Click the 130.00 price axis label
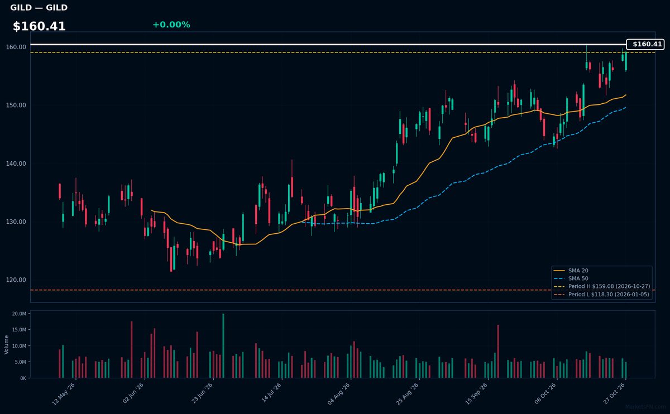The height and width of the screenshot is (414, 670). tap(17, 222)
